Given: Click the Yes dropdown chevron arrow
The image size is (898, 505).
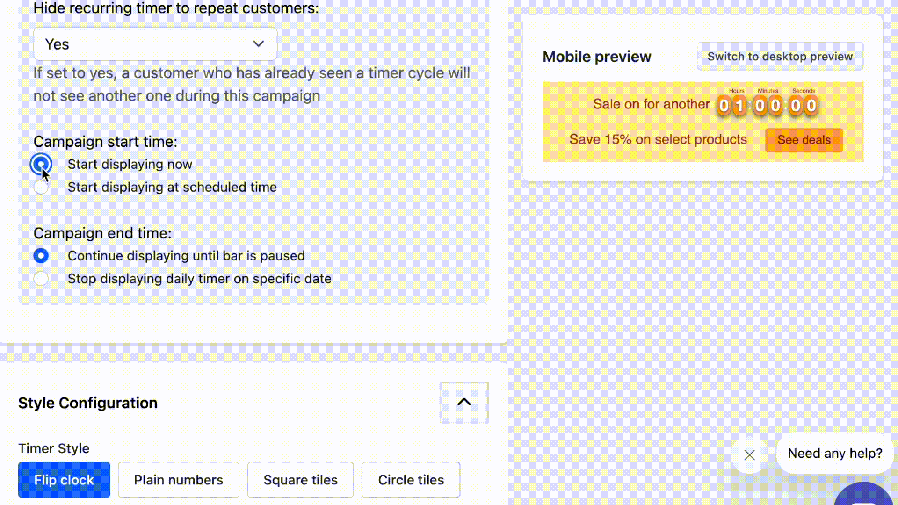Looking at the screenshot, I should [258, 44].
